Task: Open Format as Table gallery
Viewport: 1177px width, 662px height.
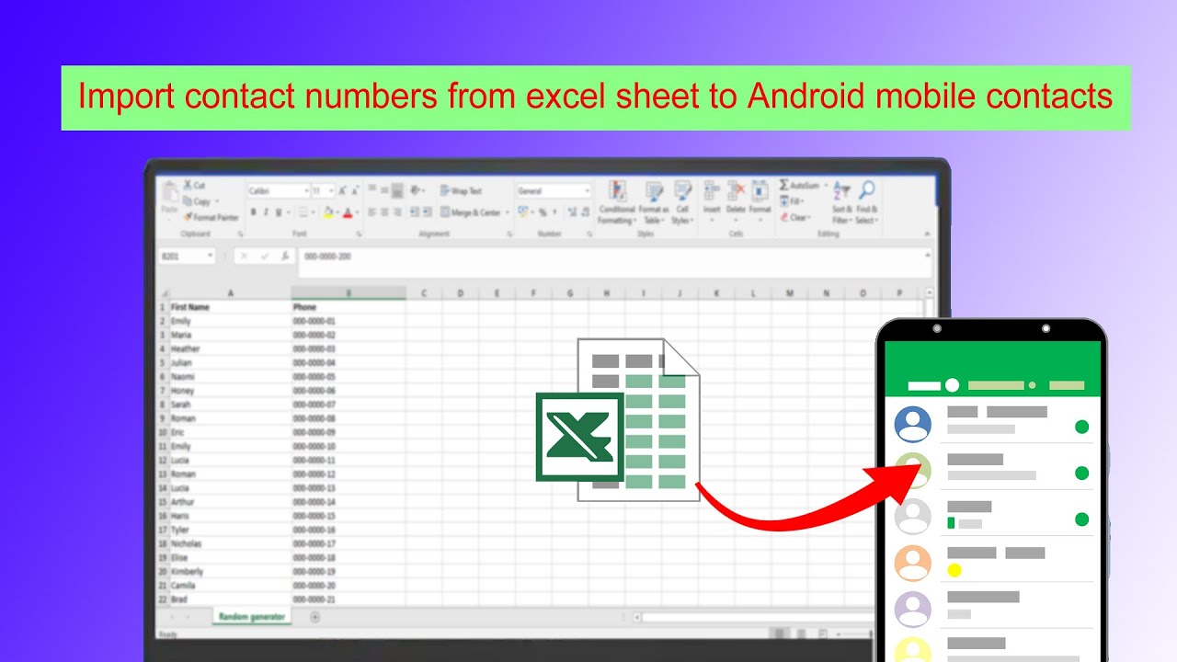Action: pos(653,202)
